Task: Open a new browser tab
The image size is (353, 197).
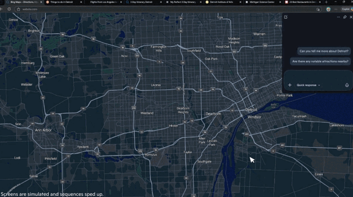Action: pos(326,2)
